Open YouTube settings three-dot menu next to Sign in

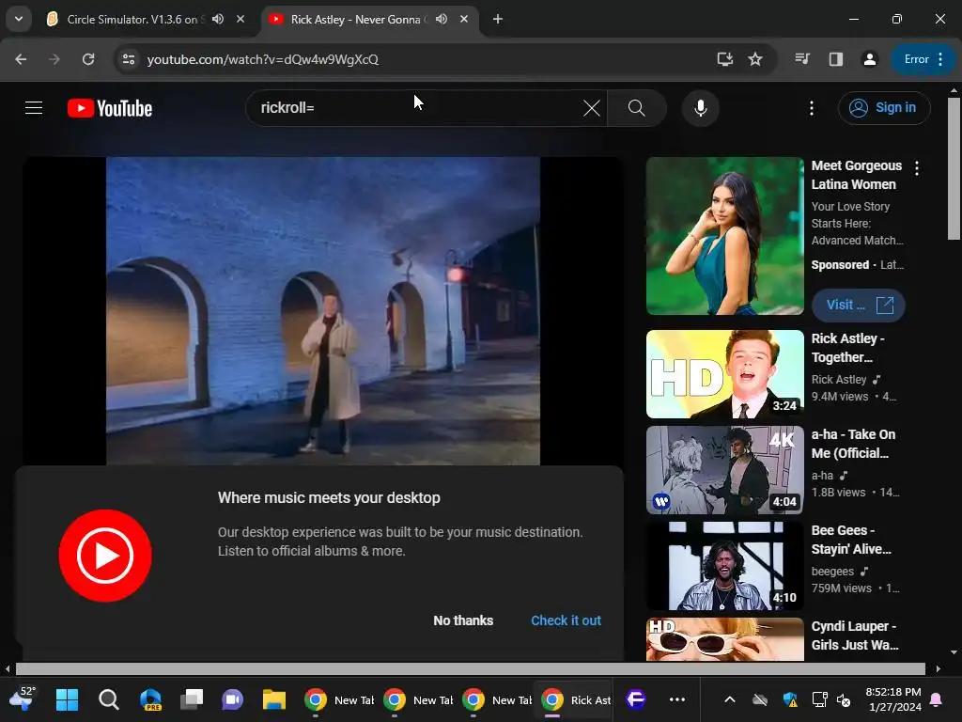pos(811,108)
